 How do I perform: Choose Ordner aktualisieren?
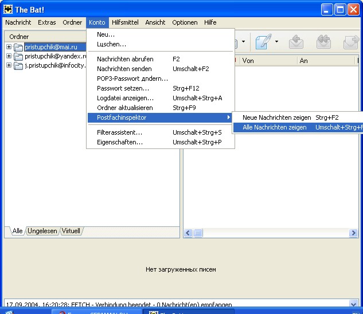coord(161,108)
